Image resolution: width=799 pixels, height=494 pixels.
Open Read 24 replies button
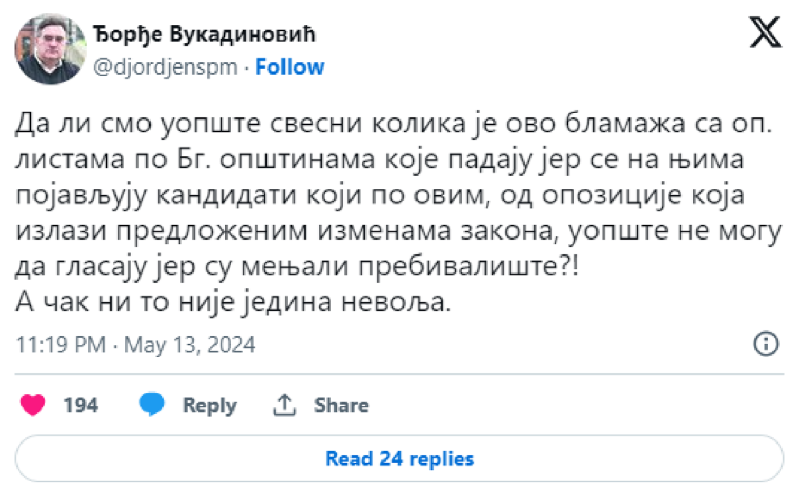click(399, 458)
